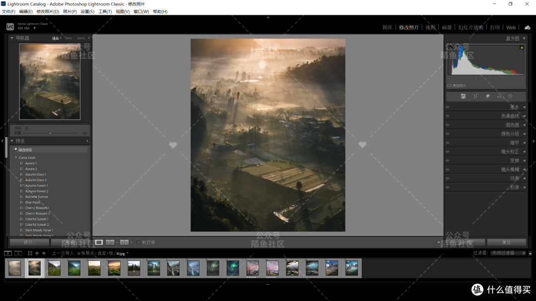
Task: Click the 拷贝... button
Action: [29, 243]
